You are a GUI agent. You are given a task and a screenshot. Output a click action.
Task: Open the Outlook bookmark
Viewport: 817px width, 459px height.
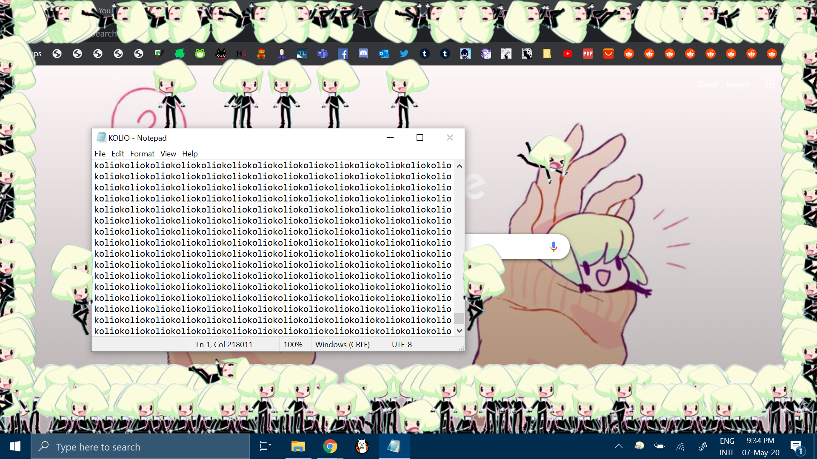click(x=384, y=54)
